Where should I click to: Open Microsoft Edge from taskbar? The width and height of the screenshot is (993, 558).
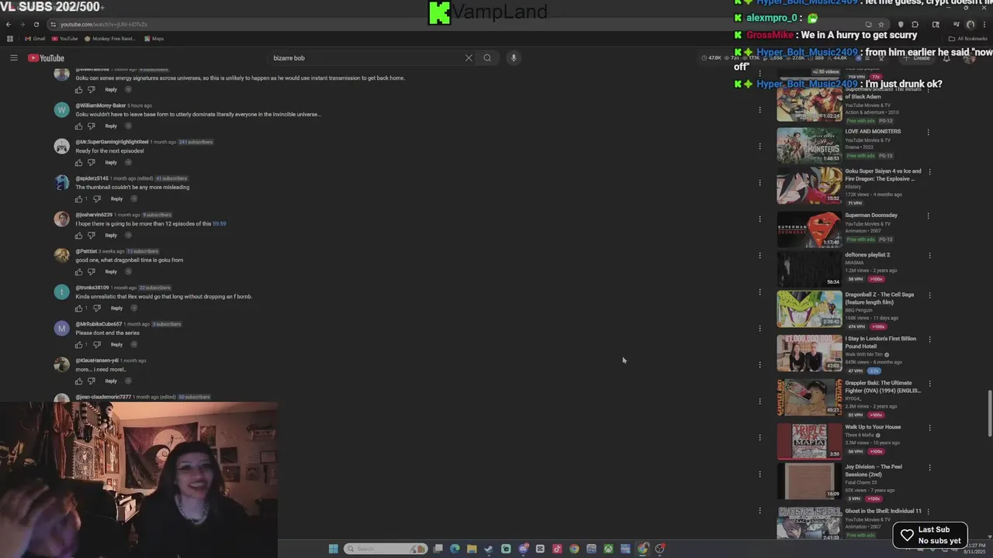(455, 549)
